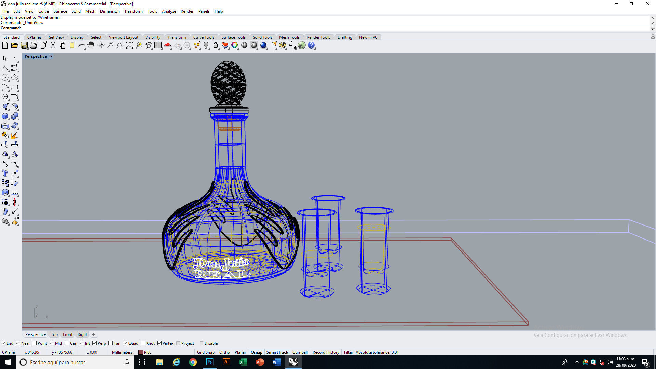Click the Save floppy disk icon
The width and height of the screenshot is (656, 369).
click(24, 45)
